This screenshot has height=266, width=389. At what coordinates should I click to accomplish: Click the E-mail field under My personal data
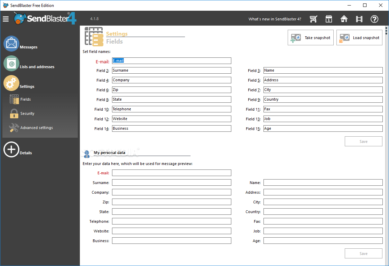point(171,173)
